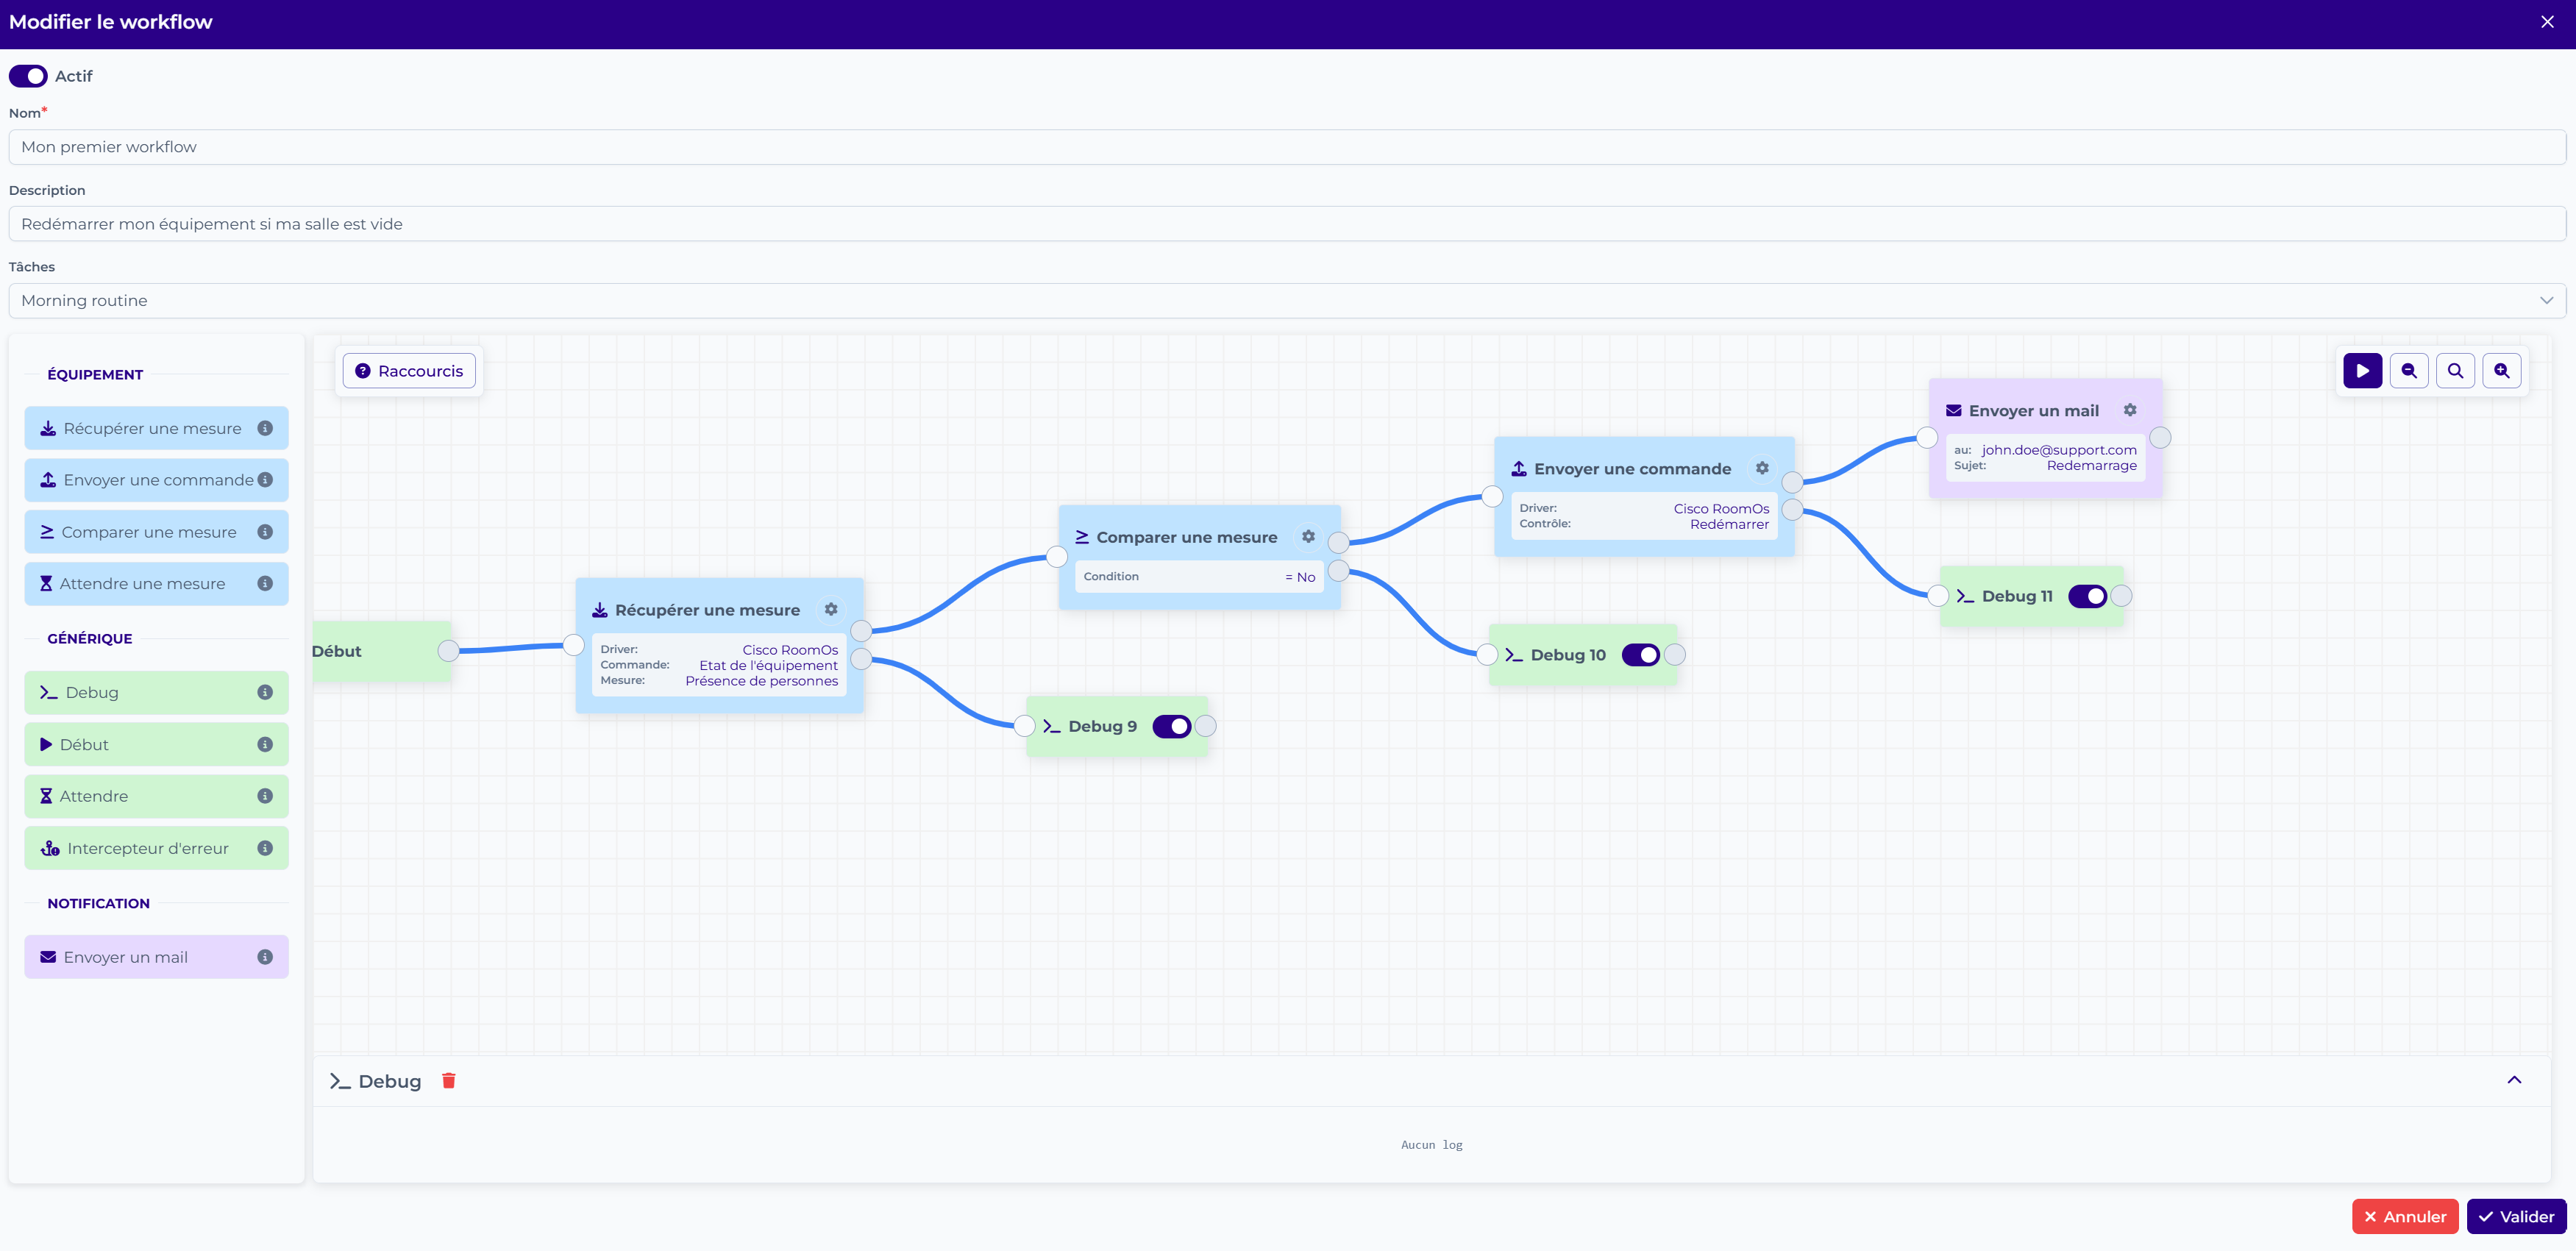This screenshot has width=2576, height=1251.
Task: Click 'john.doe@support.com' in the mail node
Action: [x=2059, y=450]
